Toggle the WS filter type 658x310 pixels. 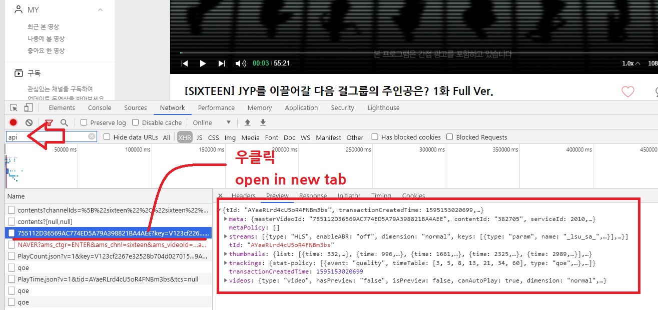305,137
